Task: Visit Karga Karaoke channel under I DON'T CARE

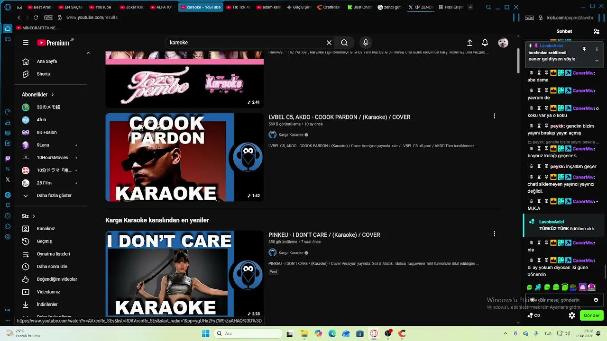Action: (x=291, y=253)
